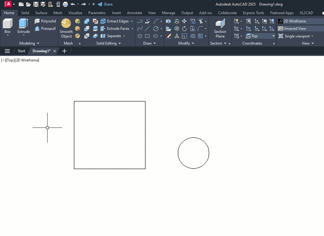Click the UCS World icon
Screen dimensions: 324x236
click(272, 21)
